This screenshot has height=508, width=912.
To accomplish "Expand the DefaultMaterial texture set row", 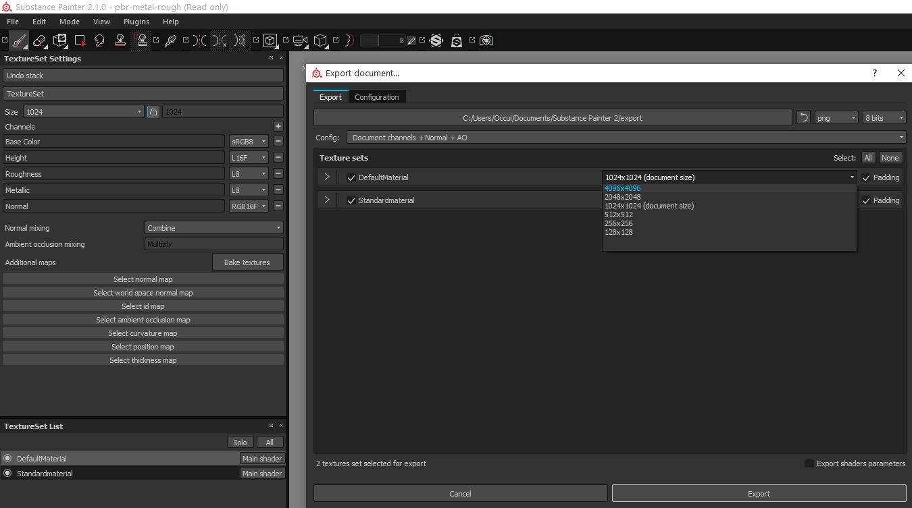I will [327, 177].
